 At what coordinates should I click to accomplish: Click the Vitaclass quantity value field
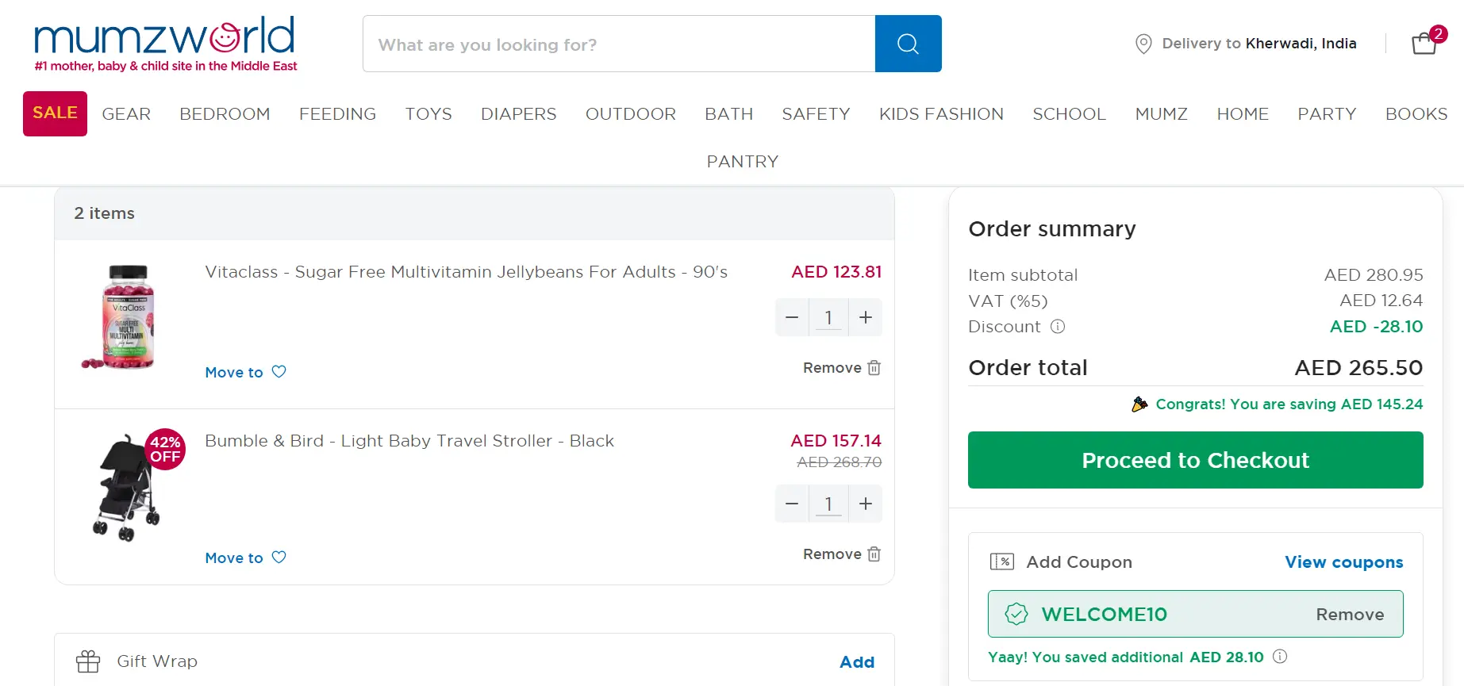tap(828, 317)
